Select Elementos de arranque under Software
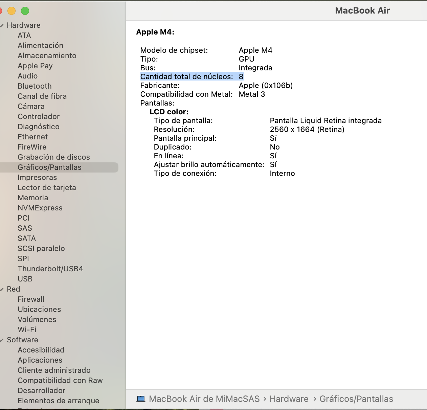The height and width of the screenshot is (410, 427). tap(58, 401)
